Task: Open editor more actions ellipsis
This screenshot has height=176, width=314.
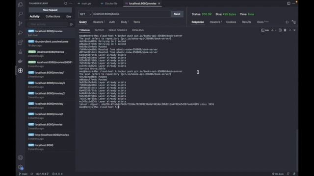Action: 294,3
